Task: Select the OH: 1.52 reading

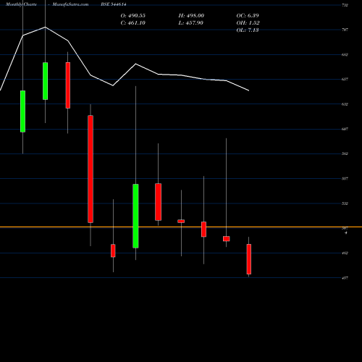Action: pos(248,23)
